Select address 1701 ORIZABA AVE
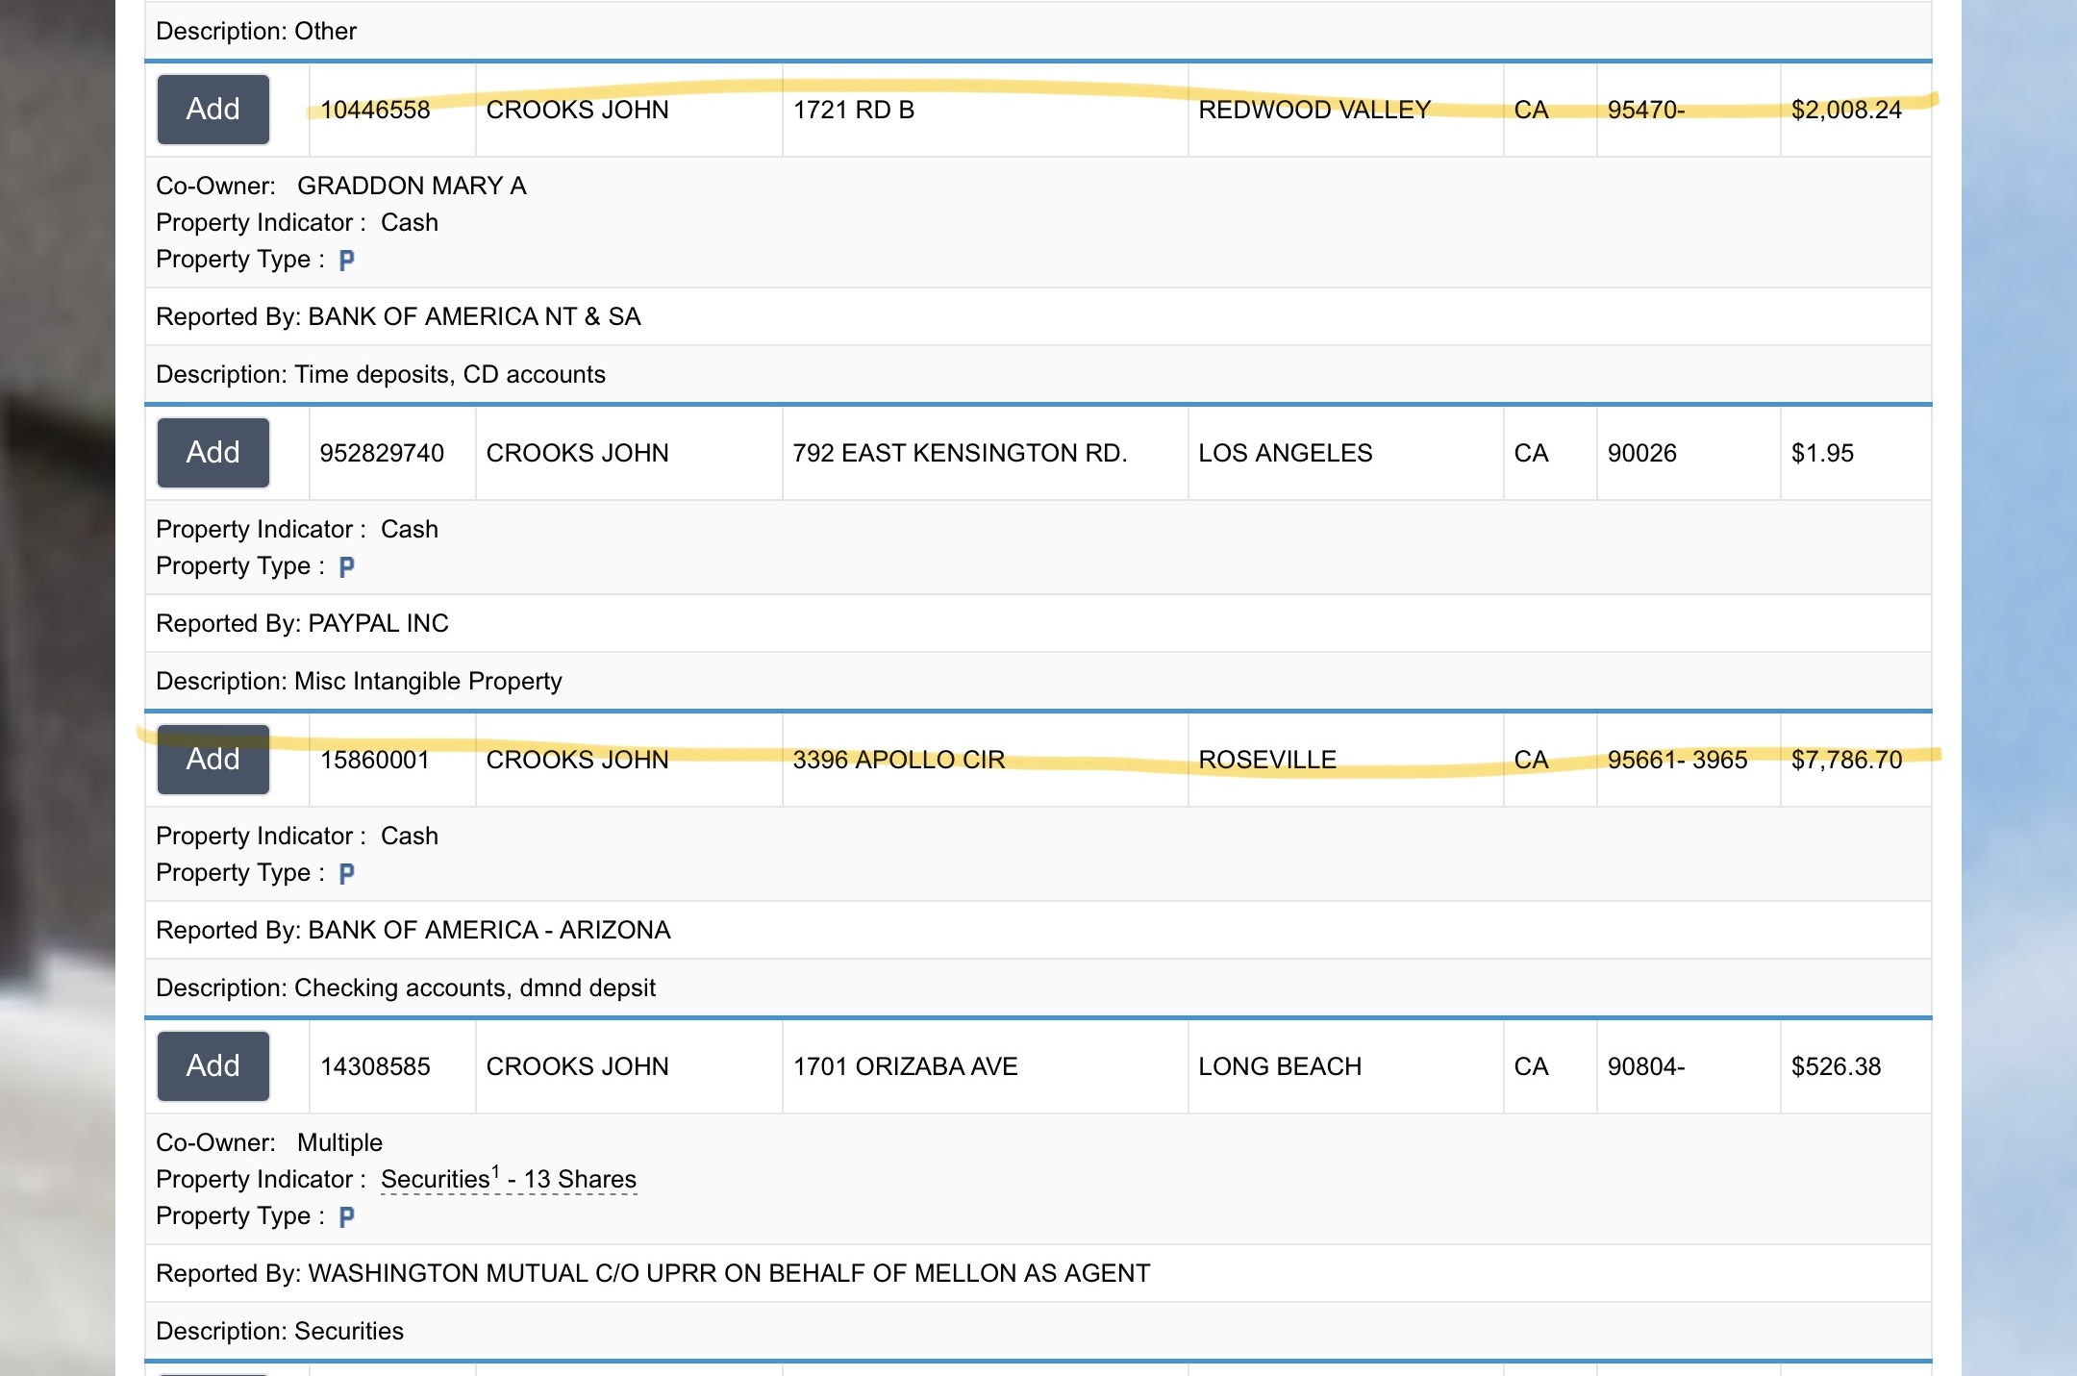This screenshot has width=2077, height=1376. pyautogui.click(x=905, y=1067)
